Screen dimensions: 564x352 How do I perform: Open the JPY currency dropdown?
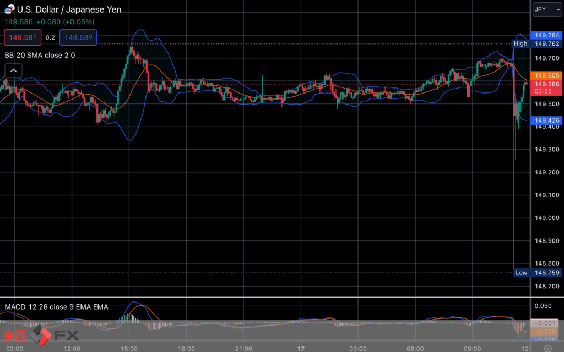tap(547, 9)
